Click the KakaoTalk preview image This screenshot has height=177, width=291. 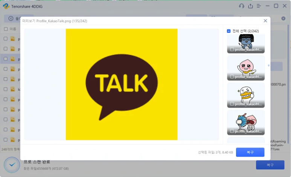click(x=122, y=84)
